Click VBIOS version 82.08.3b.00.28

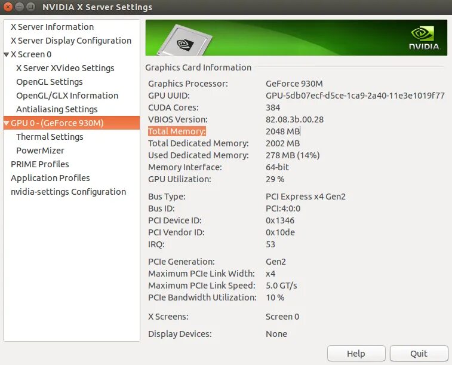tap(294, 119)
